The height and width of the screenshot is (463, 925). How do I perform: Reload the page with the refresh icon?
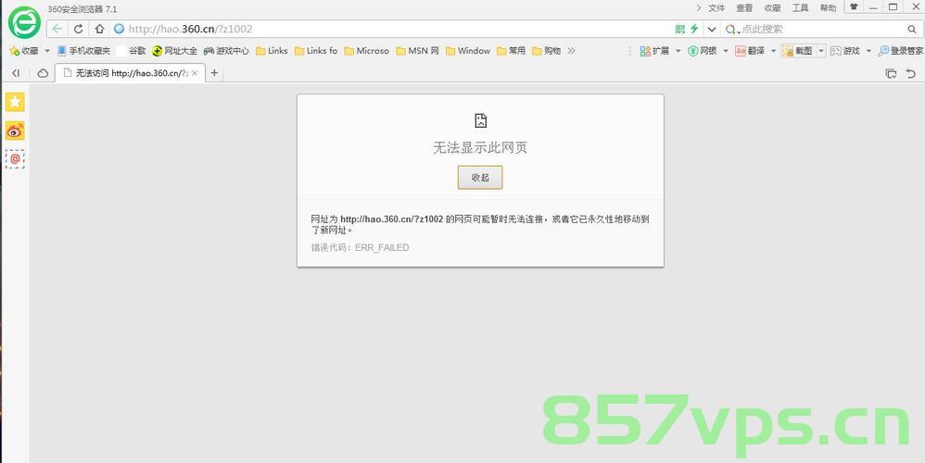pyautogui.click(x=78, y=29)
